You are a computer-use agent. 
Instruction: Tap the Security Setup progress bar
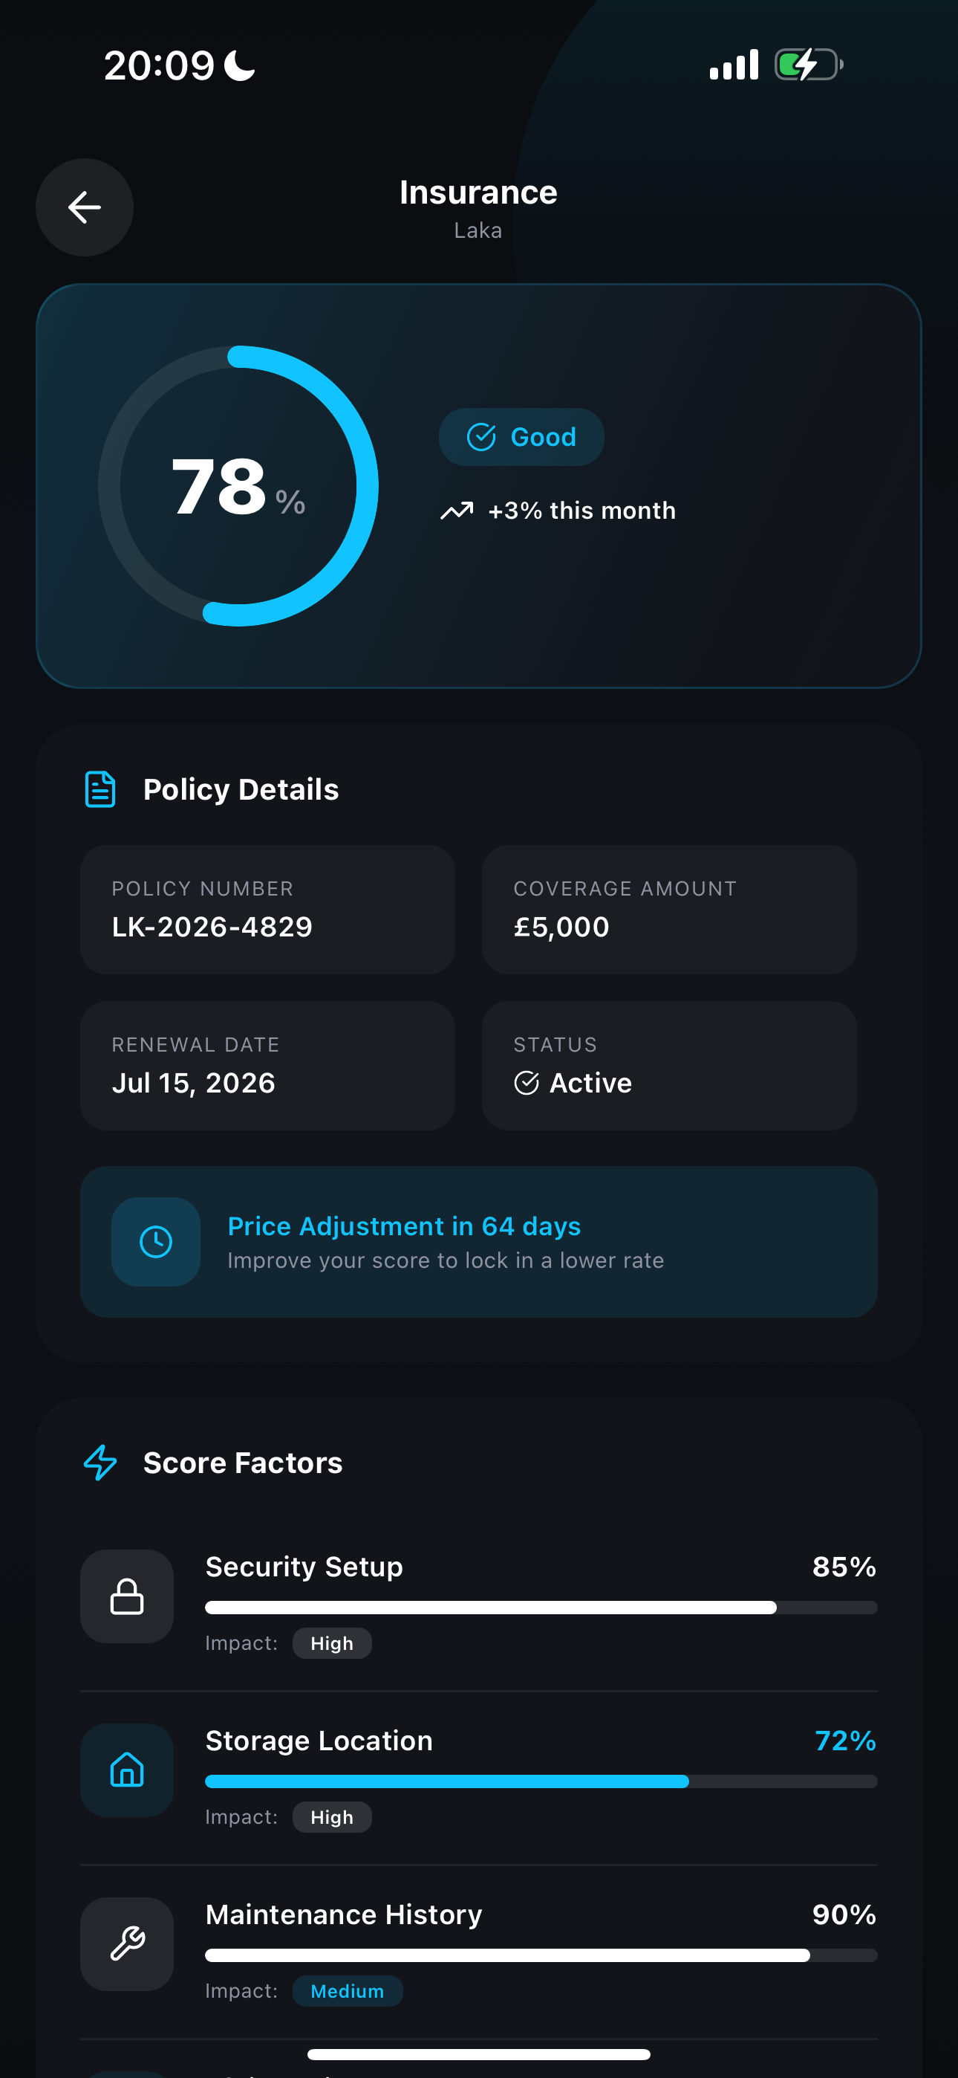coord(541,1608)
